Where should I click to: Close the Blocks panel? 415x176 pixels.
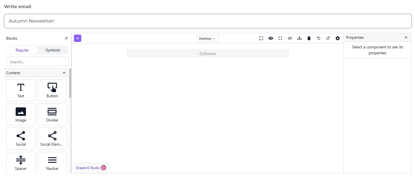pos(66,38)
